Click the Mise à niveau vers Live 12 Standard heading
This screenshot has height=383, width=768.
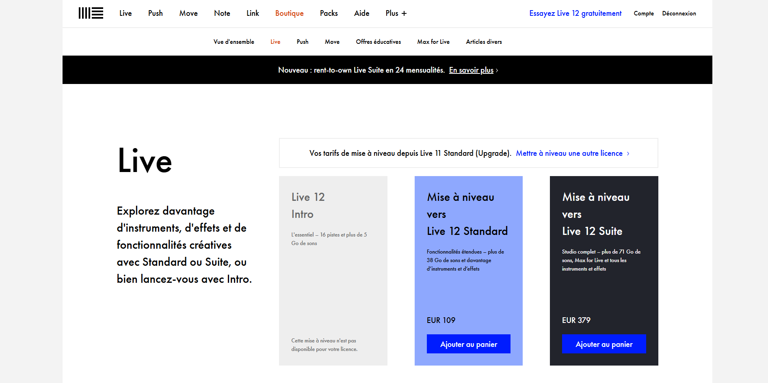tap(467, 214)
